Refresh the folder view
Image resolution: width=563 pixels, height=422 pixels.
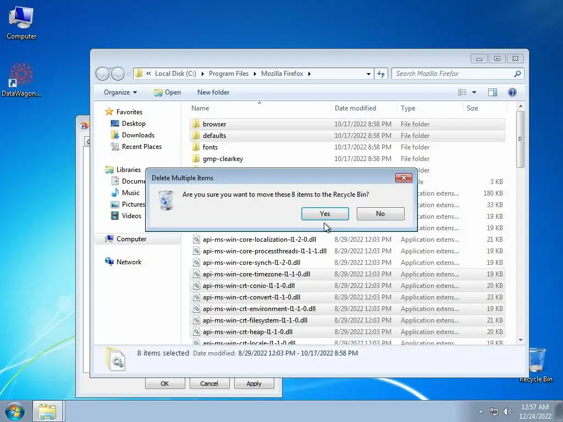pos(381,74)
